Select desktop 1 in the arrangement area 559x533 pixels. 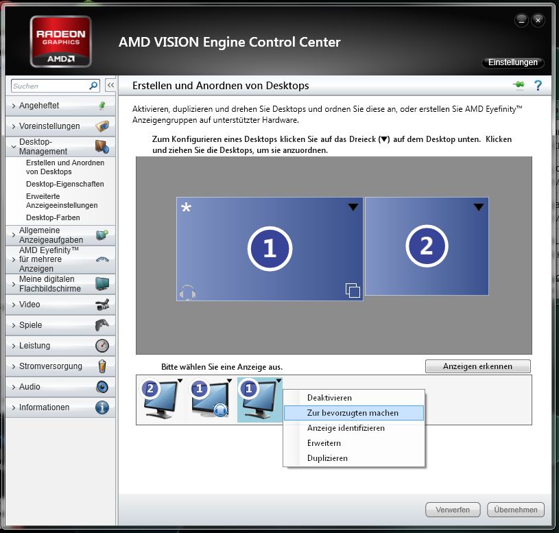[270, 249]
